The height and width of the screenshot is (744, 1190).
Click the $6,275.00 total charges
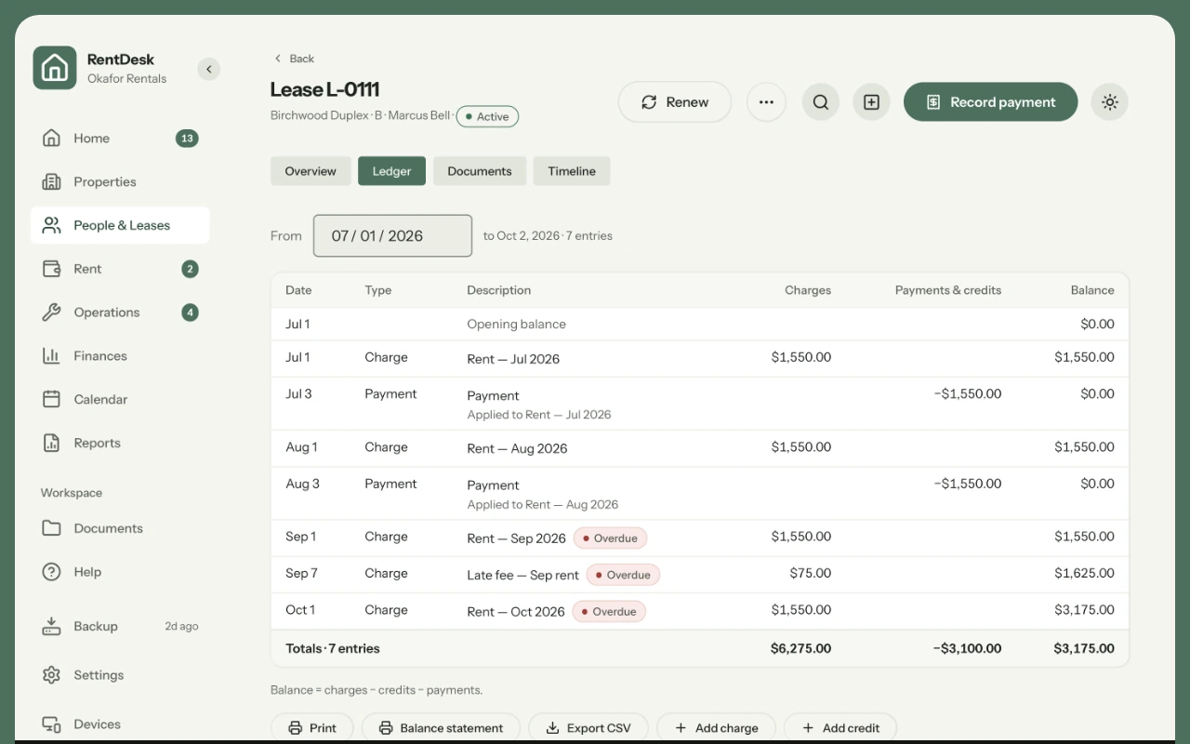coord(801,648)
